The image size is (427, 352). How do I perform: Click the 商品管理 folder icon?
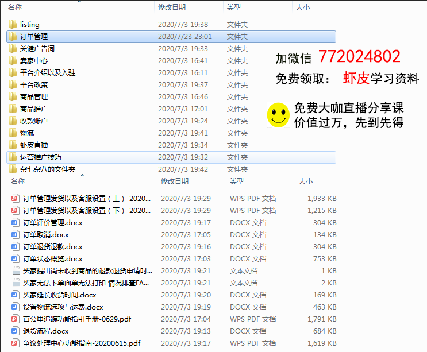13,96
